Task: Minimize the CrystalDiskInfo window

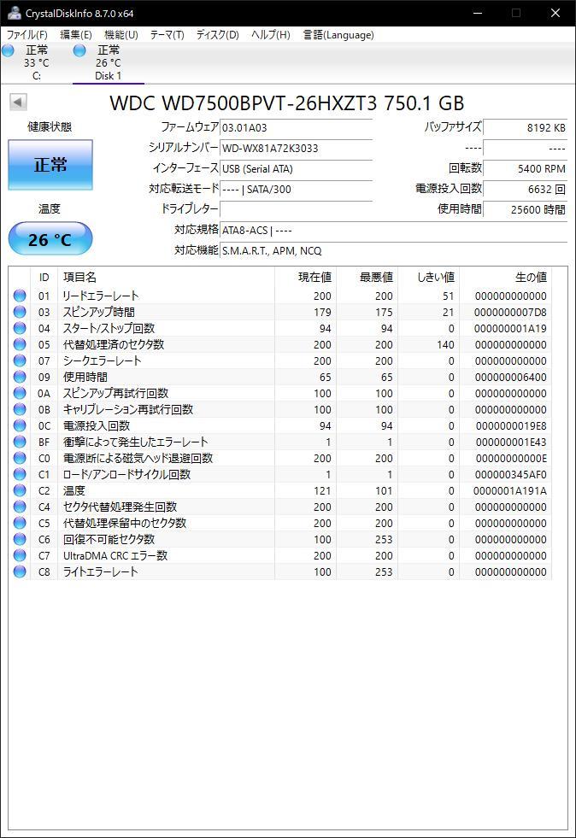Action: coord(478,13)
